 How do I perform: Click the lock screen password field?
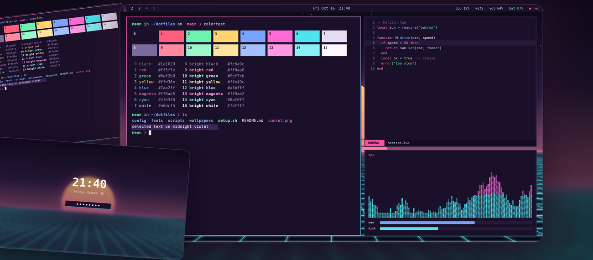(88, 205)
